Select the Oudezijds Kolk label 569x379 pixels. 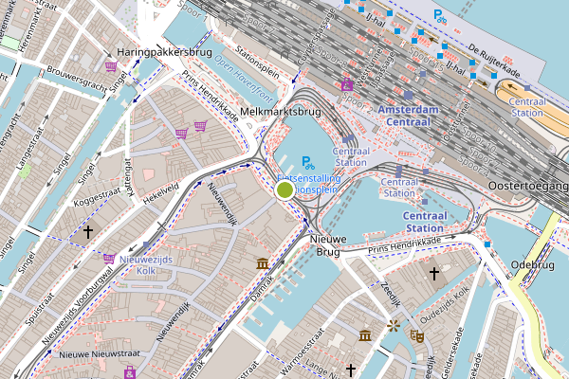click(444, 305)
